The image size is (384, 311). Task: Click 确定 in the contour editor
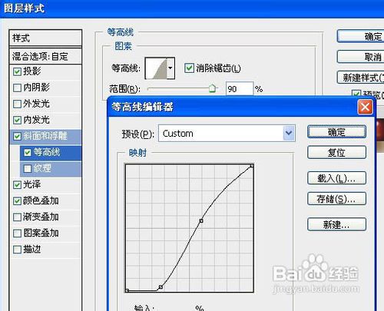click(336, 132)
